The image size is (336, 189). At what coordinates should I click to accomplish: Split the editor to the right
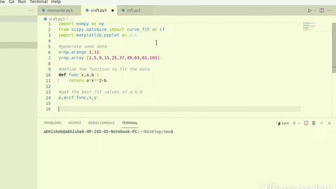point(322,10)
